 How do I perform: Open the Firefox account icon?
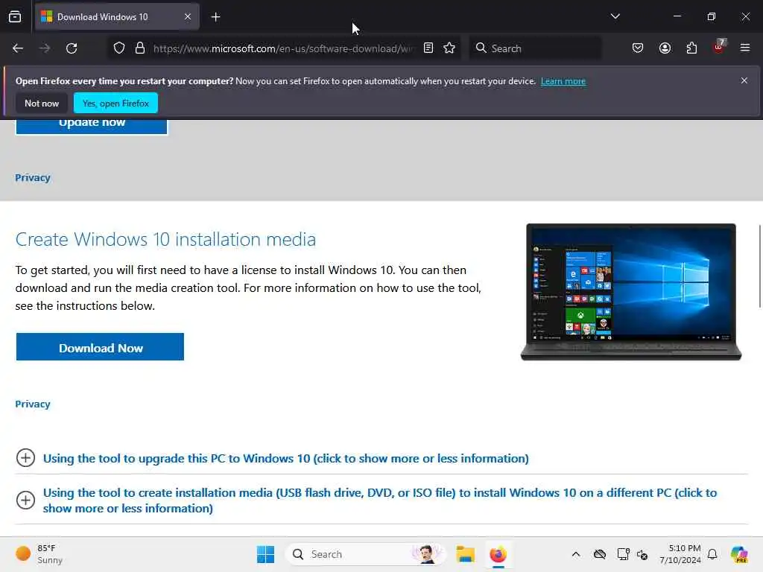(x=665, y=48)
